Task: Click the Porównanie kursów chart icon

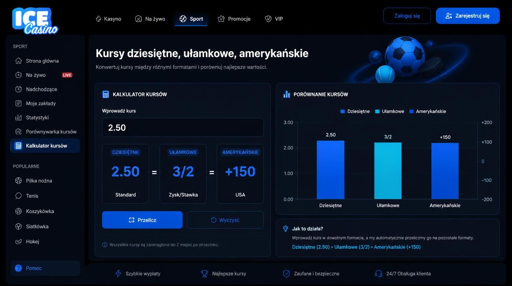Action: (287, 94)
